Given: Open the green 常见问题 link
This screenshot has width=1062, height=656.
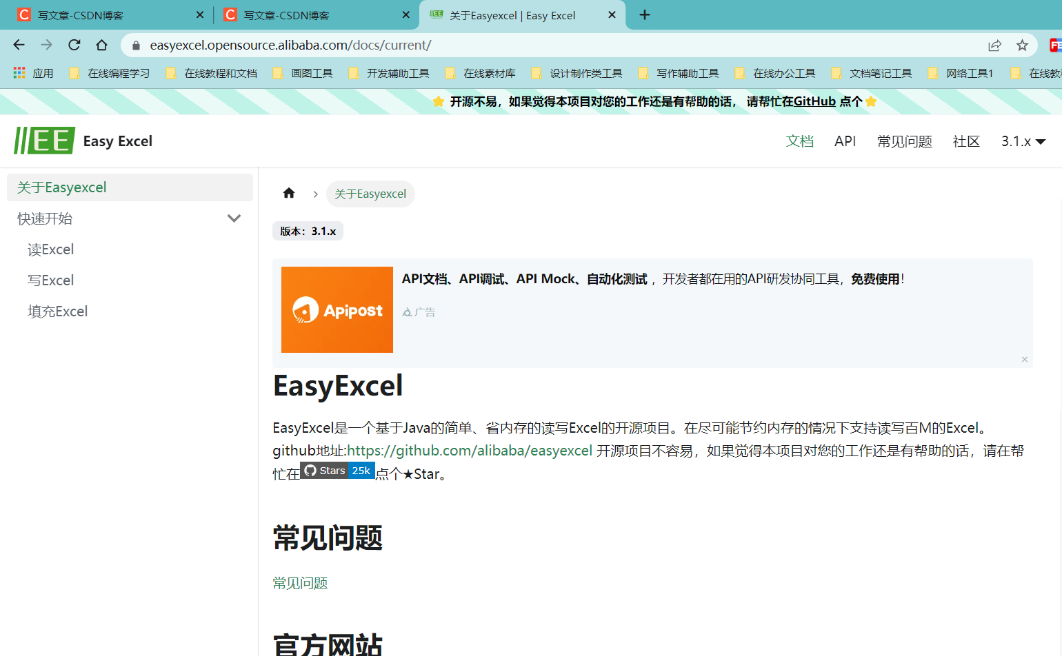Looking at the screenshot, I should (x=300, y=583).
